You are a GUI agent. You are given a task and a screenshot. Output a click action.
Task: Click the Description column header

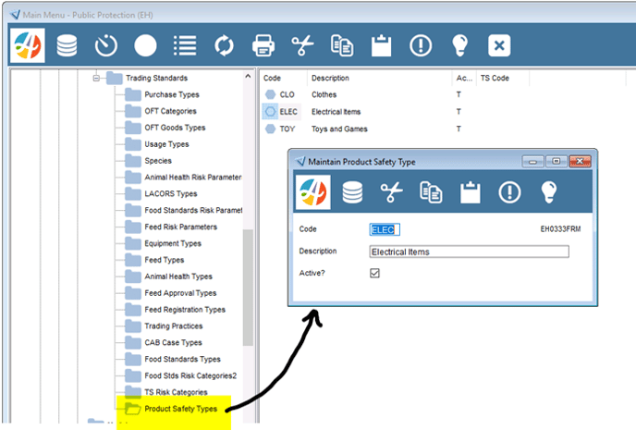(330, 78)
